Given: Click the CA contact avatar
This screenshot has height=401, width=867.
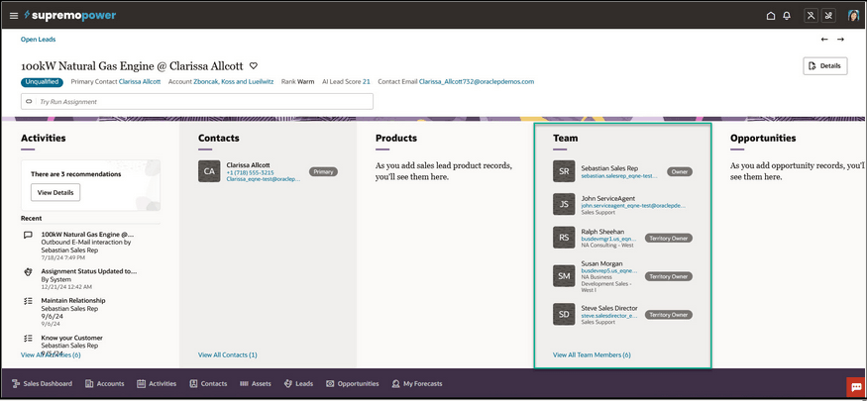Looking at the screenshot, I should (209, 171).
